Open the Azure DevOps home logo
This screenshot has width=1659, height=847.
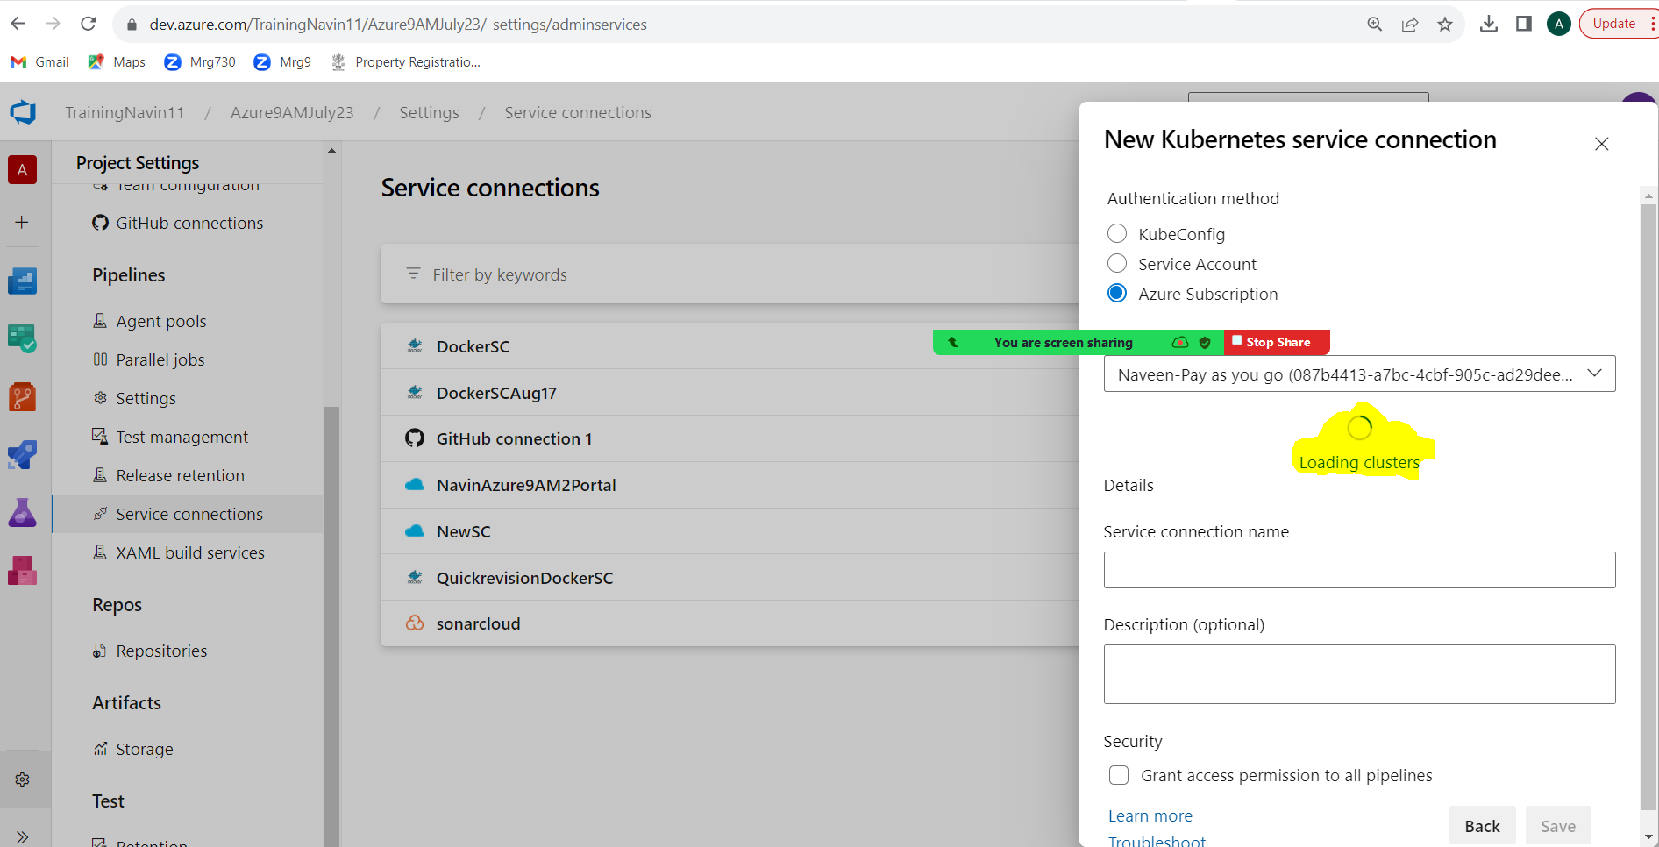pos(23,112)
